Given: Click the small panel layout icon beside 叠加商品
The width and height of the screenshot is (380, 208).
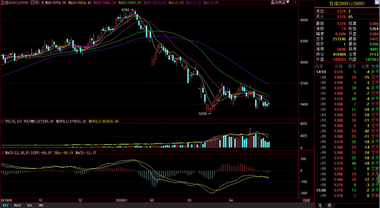Looking at the screenshot, I should (294, 2).
